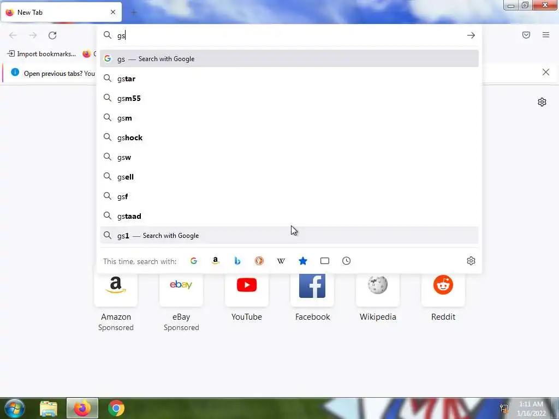Viewport: 559px width, 419px height.
Task: Select 'gs — Search with Google' suggestion
Action: click(x=289, y=59)
